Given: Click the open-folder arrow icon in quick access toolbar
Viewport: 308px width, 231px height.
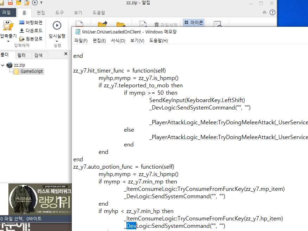Looking at the screenshot, I should [19, 2].
